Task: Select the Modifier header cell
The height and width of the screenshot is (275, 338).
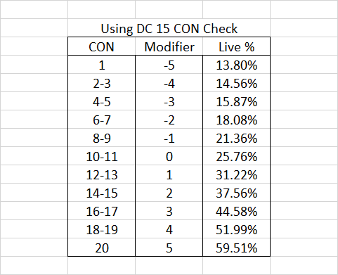Action: coord(169,46)
